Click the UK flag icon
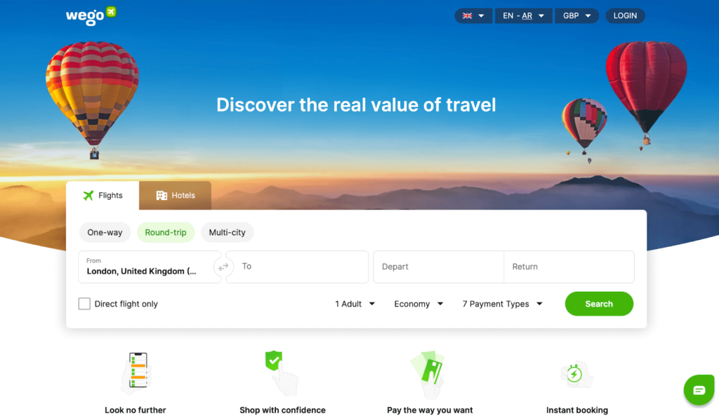This screenshot has height=416, width=719. pyautogui.click(x=467, y=16)
